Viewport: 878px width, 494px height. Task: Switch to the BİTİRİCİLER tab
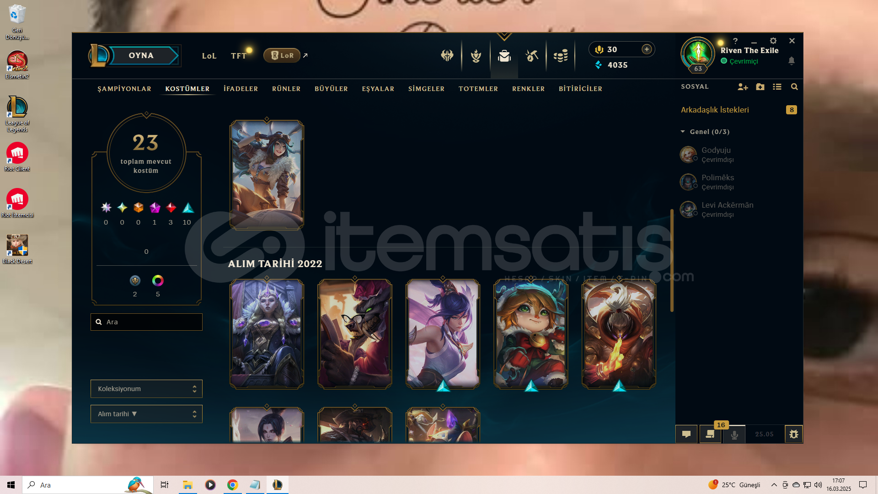pyautogui.click(x=580, y=89)
